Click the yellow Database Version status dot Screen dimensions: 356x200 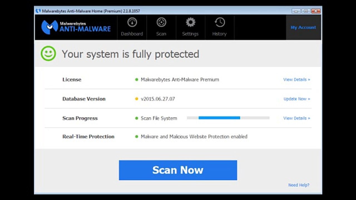(137, 99)
